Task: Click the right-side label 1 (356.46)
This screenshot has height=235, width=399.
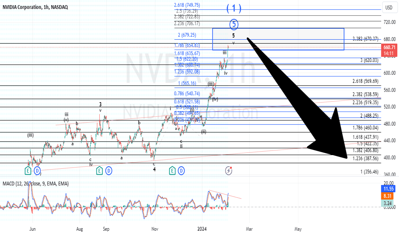Action: (369, 172)
